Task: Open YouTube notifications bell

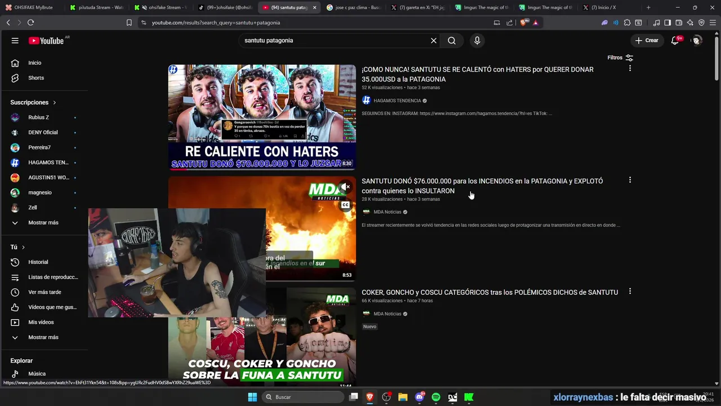Action: [675, 41]
